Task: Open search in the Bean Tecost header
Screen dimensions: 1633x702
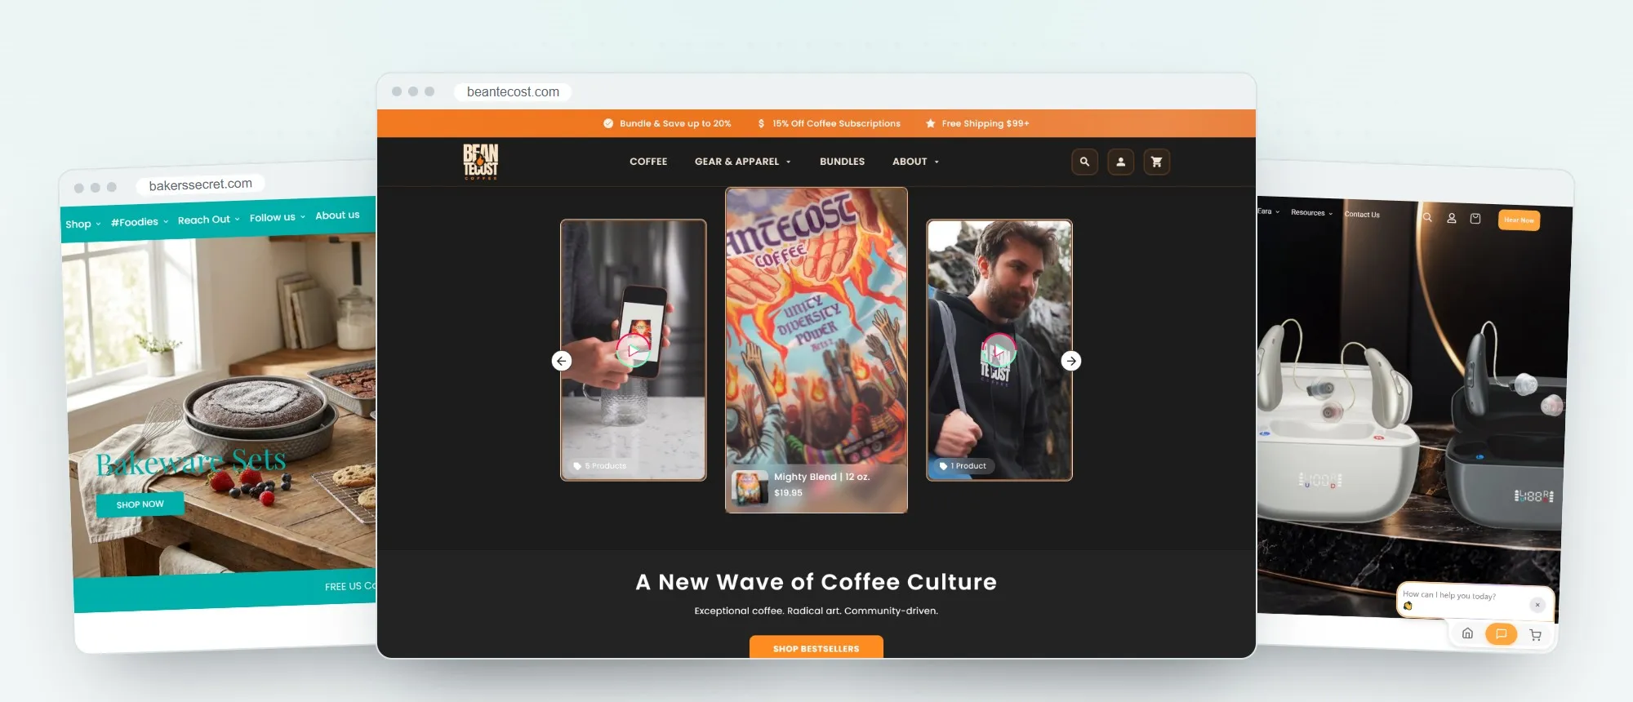Action: [1084, 162]
